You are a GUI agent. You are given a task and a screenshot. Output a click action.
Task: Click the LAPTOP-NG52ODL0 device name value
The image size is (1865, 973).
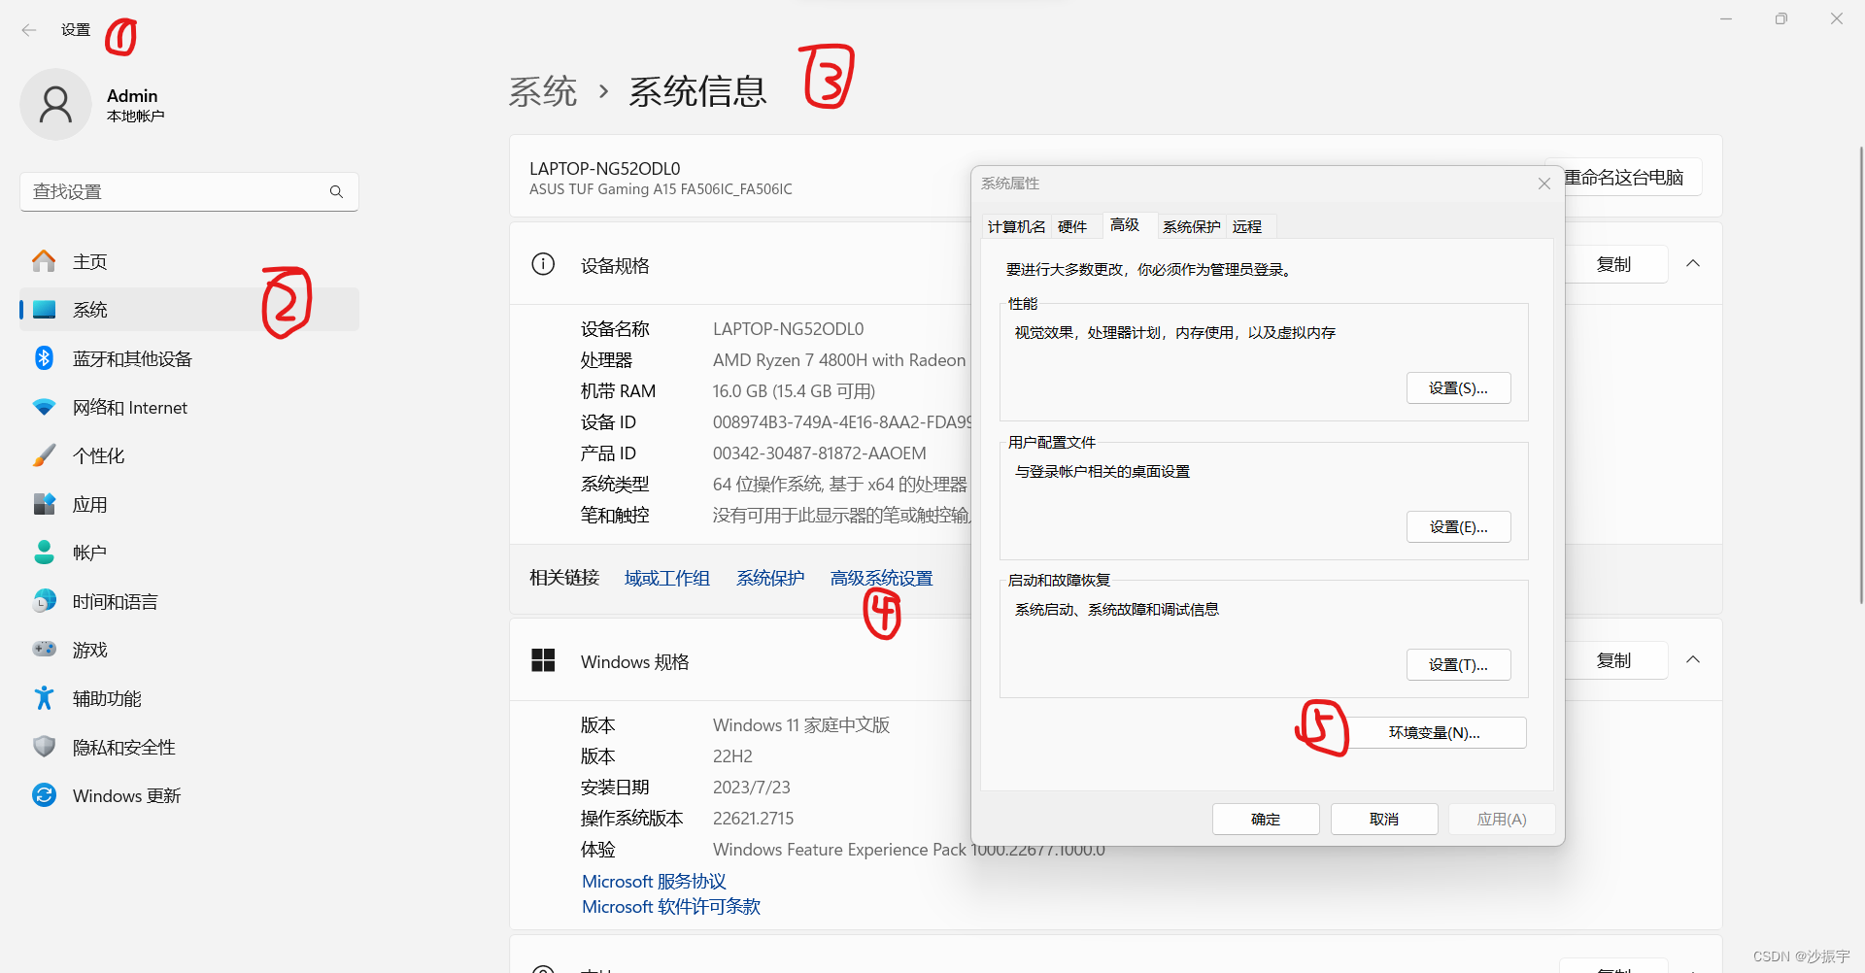pyautogui.click(x=788, y=329)
